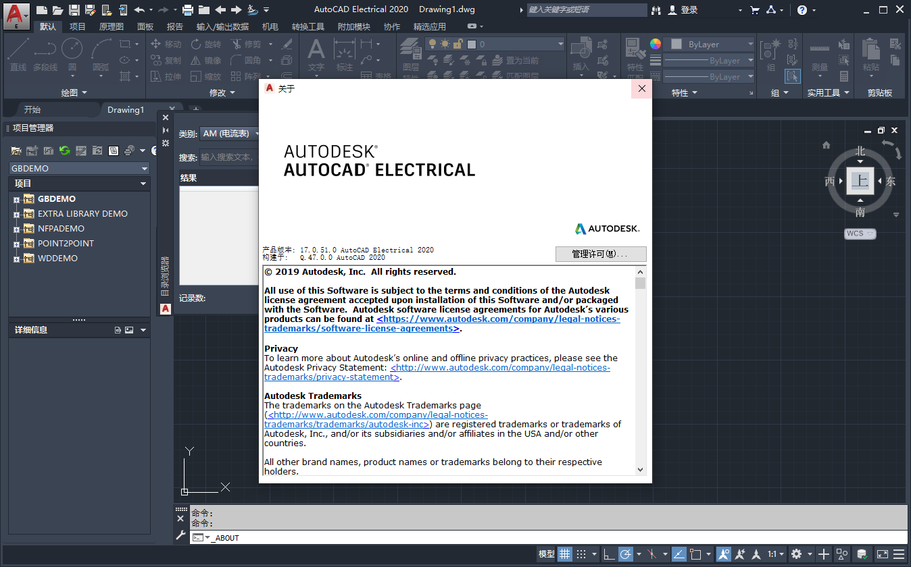Toggle the grid display in status bar

565,553
